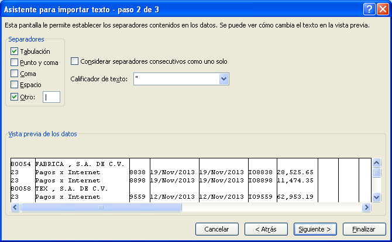Select preview cell 'TEX , S.A. DE C.V.'

pyautogui.click(x=72, y=189)
